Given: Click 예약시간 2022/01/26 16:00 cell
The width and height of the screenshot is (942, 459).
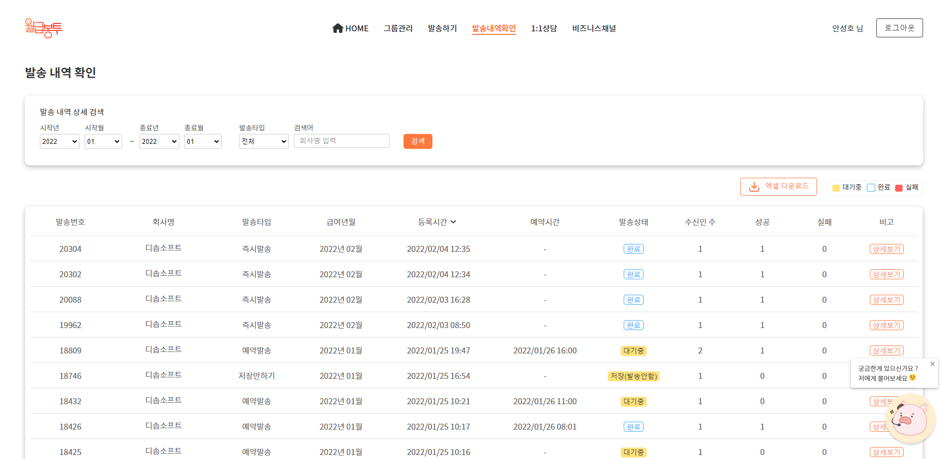Looking at the screenshot, I should click(545, 350).
